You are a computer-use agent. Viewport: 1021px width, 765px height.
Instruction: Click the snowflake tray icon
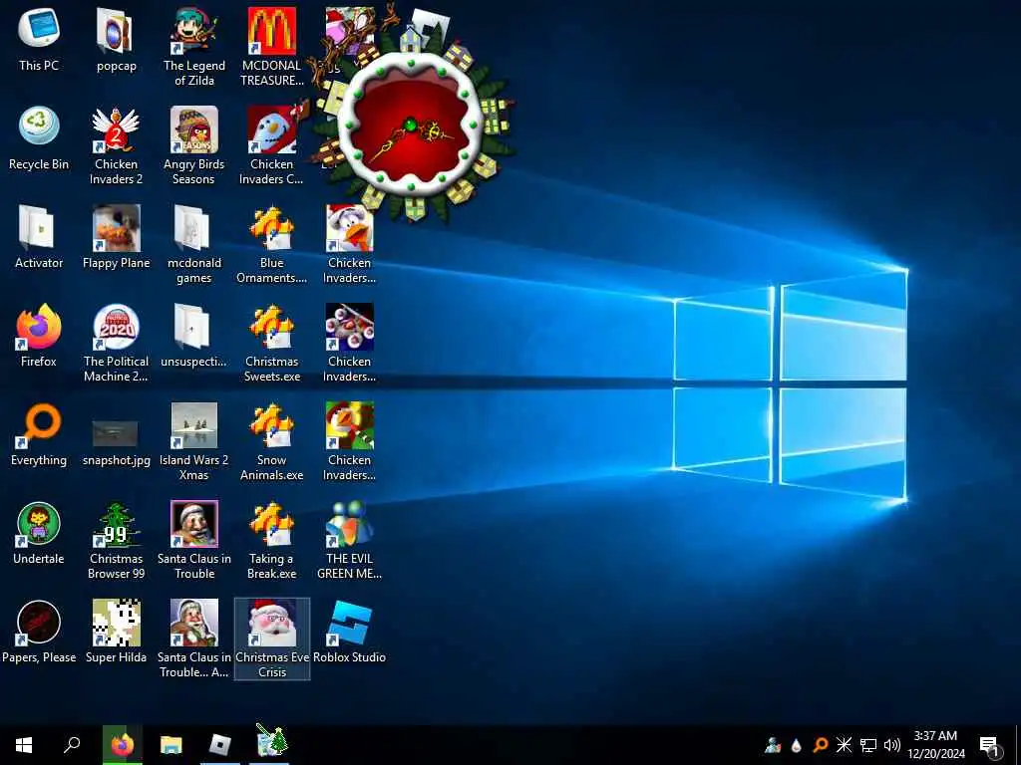pos(844,745)
